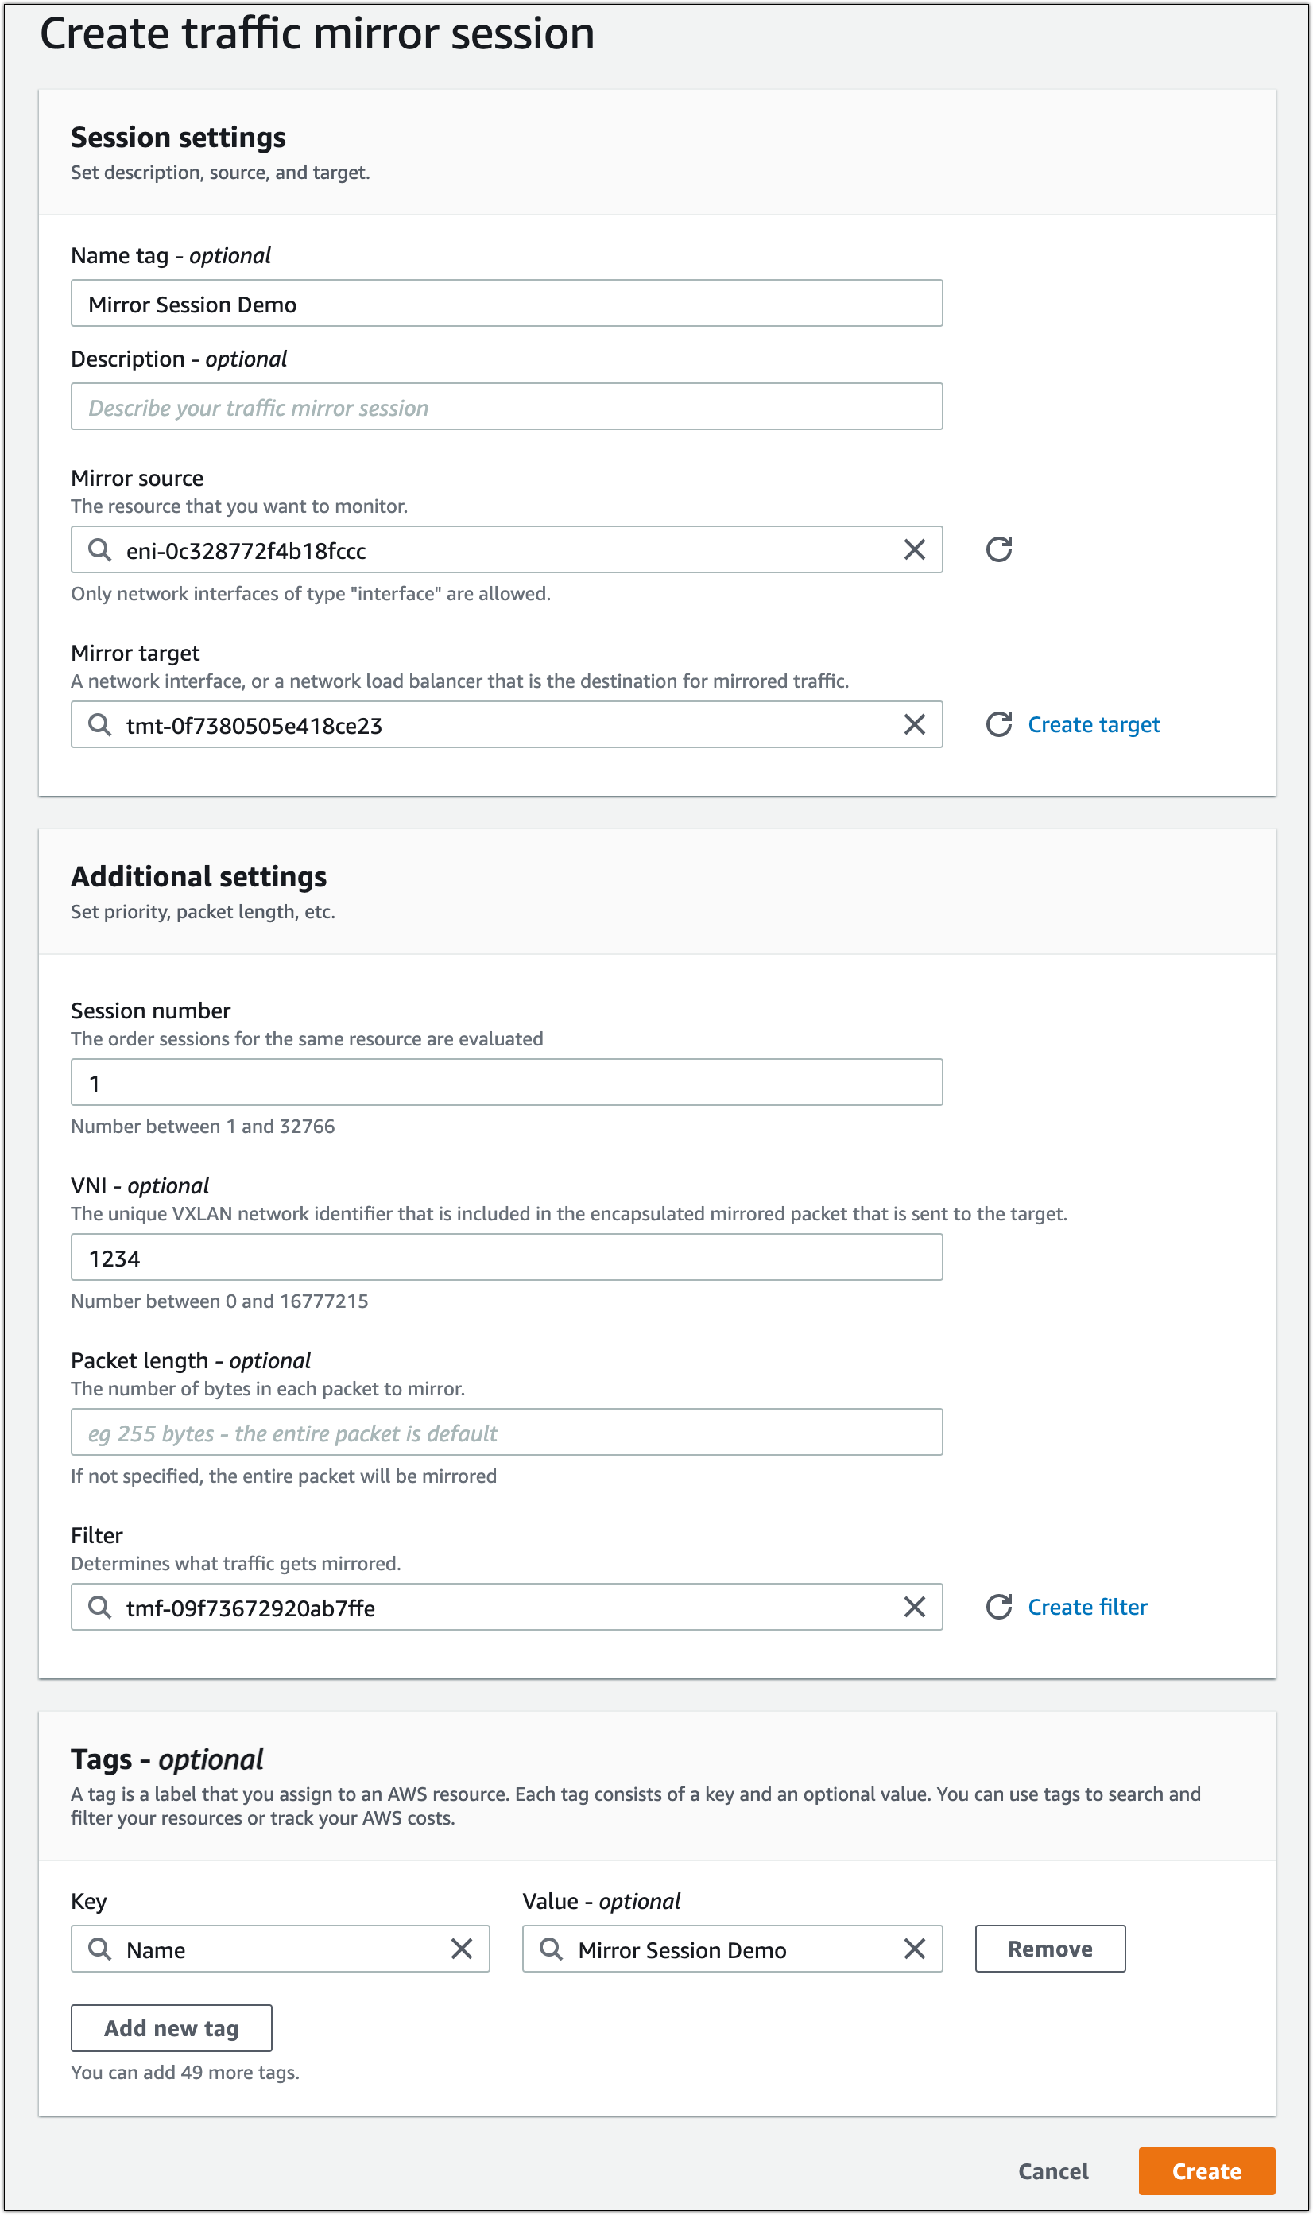1313x2215 pixels.
Task: Add a new tag
Action: [x=171, y=2028]
